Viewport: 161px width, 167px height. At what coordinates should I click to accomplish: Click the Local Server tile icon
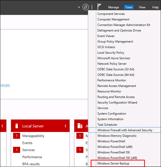pyautogui.click(x=17, y=126)
